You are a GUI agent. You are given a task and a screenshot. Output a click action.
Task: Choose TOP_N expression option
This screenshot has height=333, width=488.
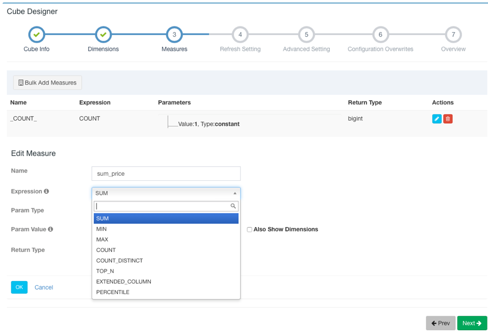(x=105, y=271)
